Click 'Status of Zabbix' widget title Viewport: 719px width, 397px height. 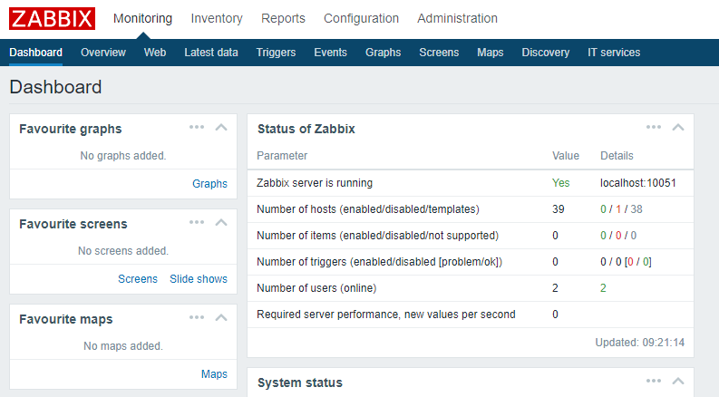point(306,130)
